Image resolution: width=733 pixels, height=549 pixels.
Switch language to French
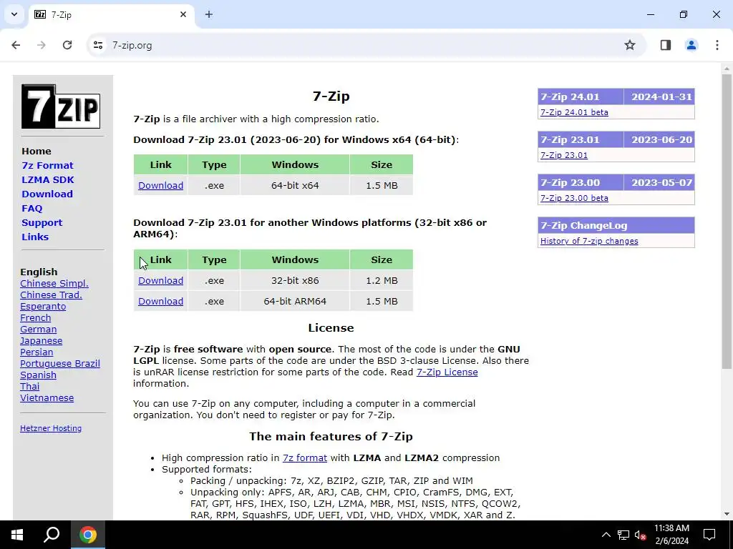point(36,318)
